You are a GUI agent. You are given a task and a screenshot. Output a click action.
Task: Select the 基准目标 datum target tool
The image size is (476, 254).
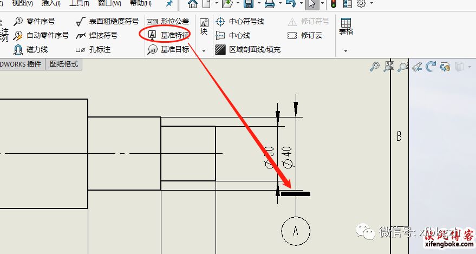(x=168, y=49)
